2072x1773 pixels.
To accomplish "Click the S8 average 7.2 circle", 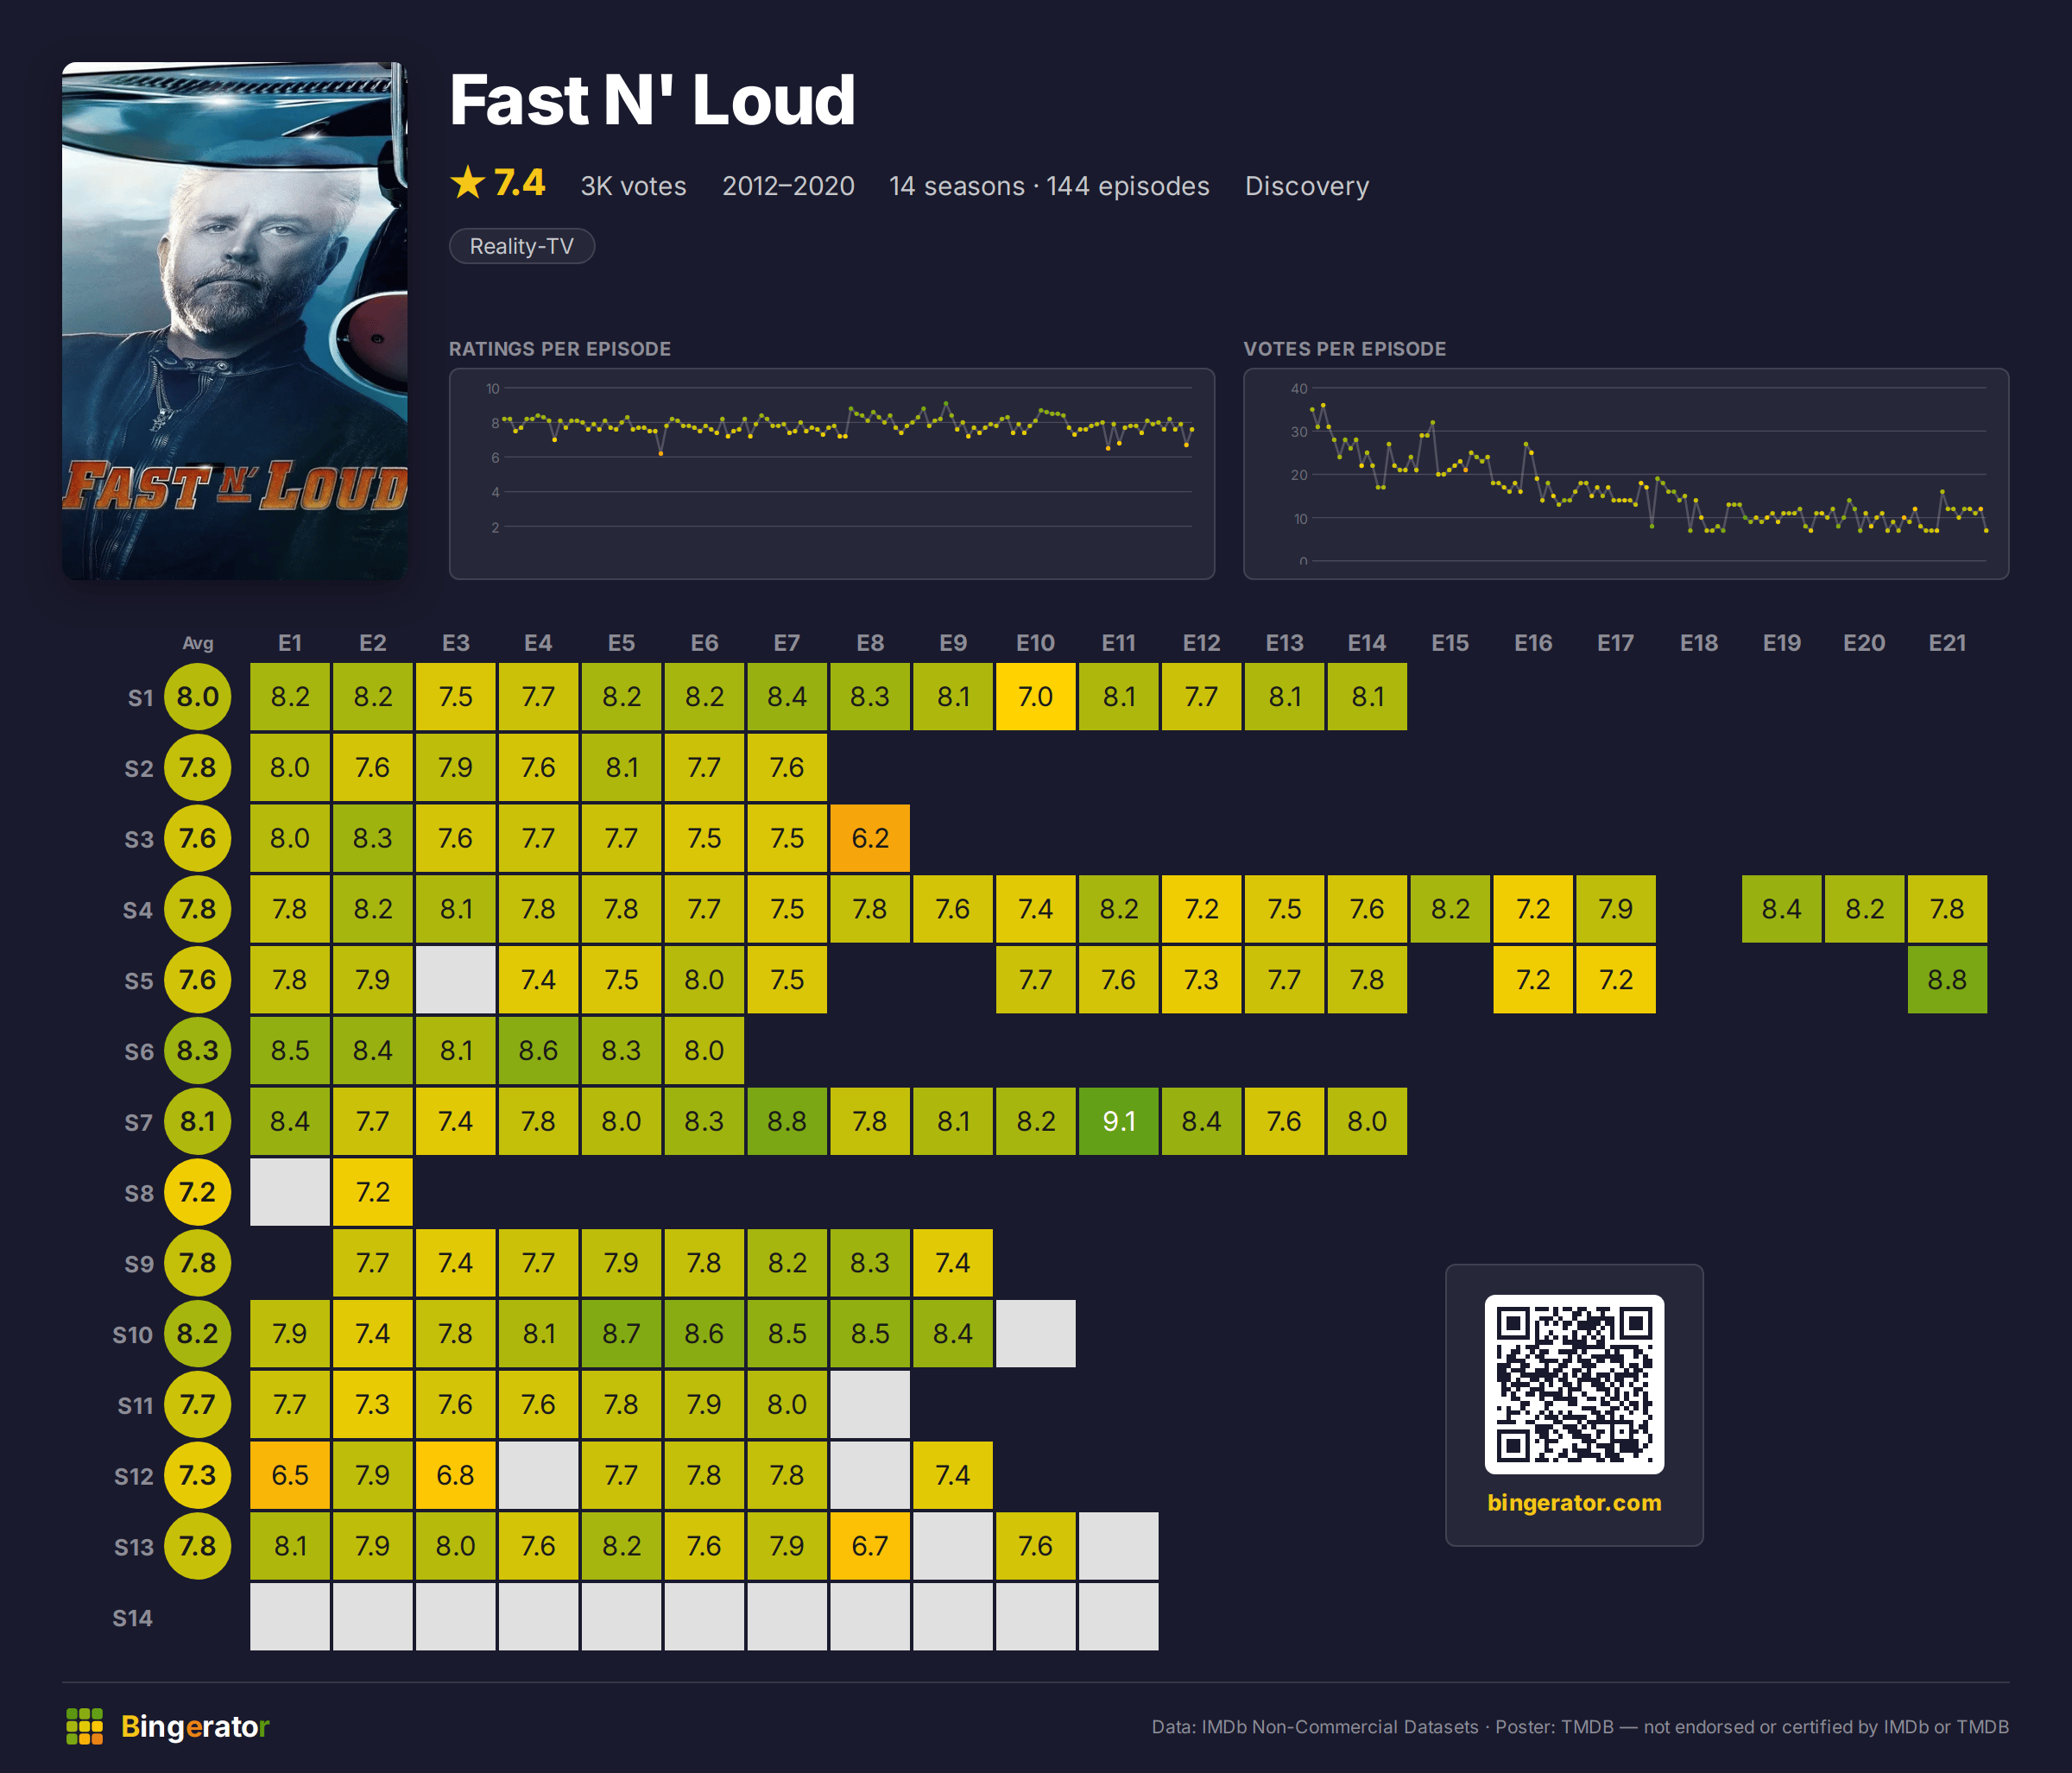I will 197,1192.
